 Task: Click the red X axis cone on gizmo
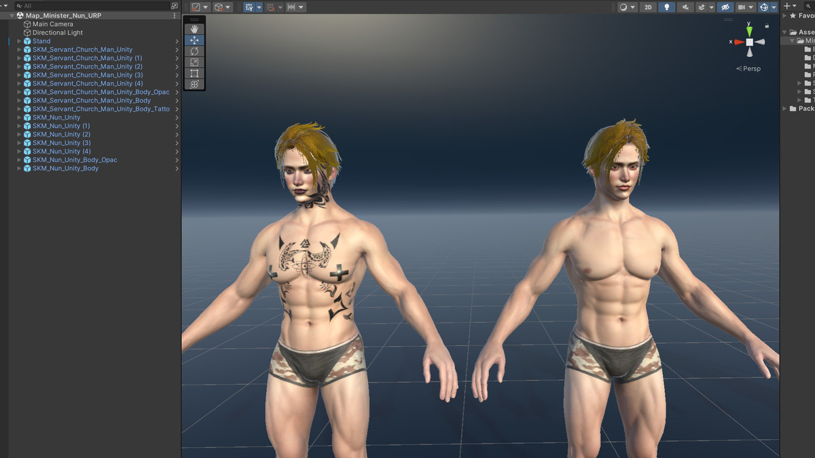pyautogui.click(x=740, y=41)
